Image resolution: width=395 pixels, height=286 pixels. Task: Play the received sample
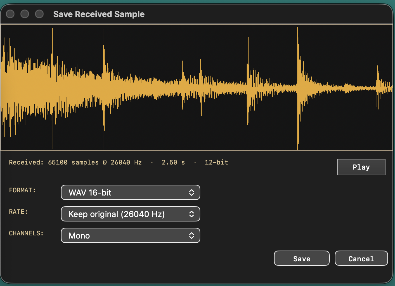(361, 167)
